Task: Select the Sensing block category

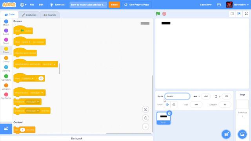Action: click(x=6, y=68)
